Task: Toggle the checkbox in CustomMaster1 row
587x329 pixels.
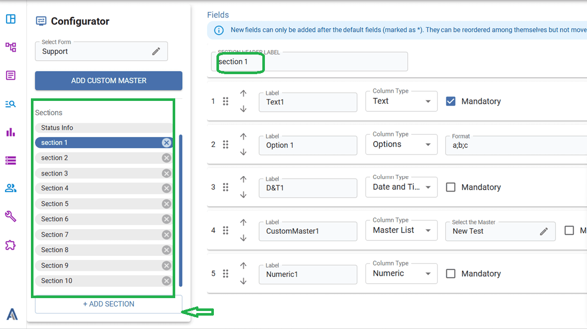Action: (569, 230)
